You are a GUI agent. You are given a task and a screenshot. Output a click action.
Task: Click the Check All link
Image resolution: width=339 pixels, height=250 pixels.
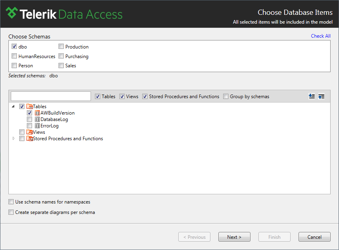click(321, 36)
